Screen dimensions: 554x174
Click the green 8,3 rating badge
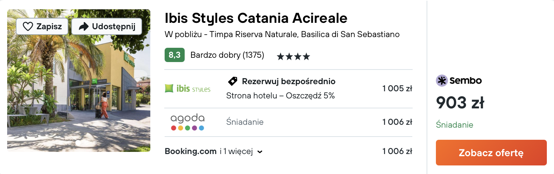174,55
